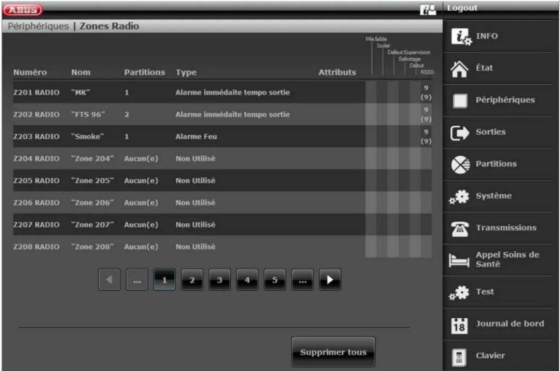Click the Appel Soins de Santé bed icon
Screen dimensions: 559x371
tap(459, 260)
